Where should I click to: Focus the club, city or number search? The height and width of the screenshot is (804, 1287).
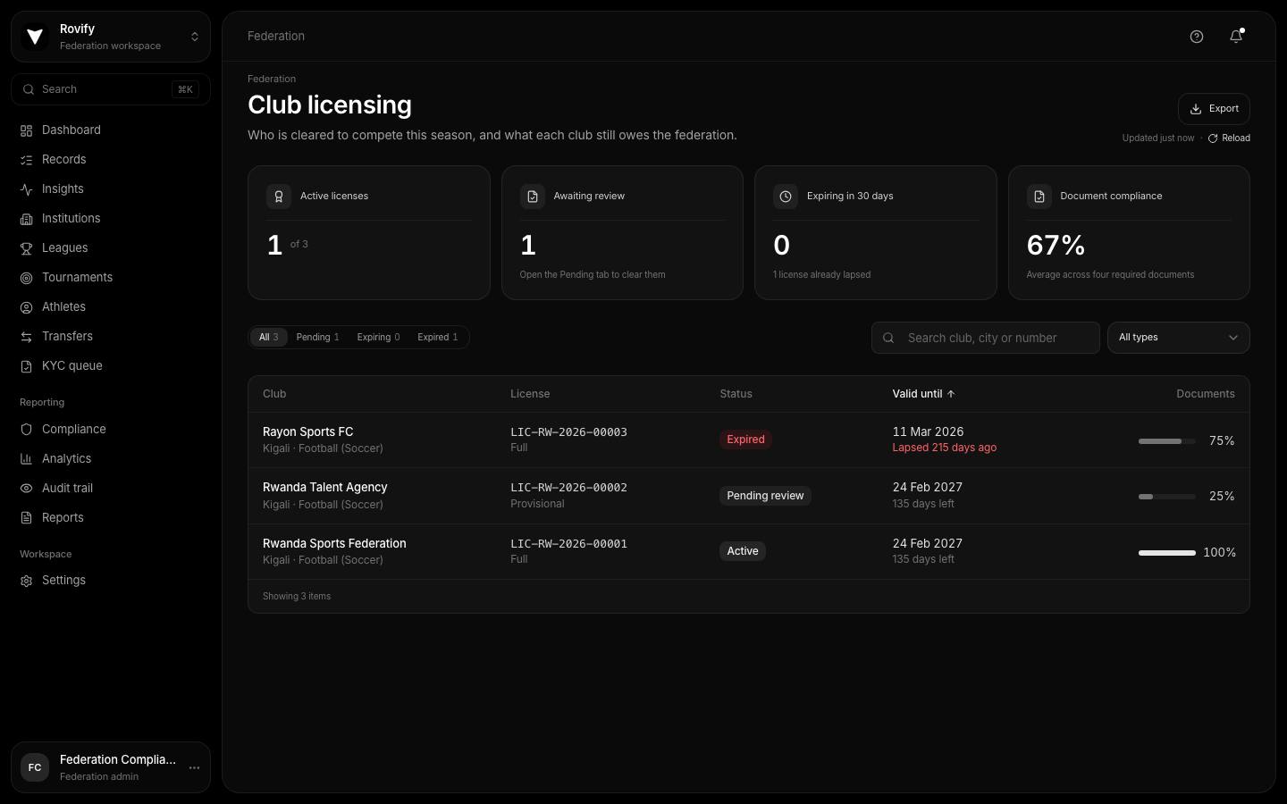(986, 338)
